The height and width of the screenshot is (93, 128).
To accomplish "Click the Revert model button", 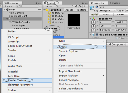I will 121,14.
